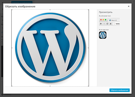The width and height of the screenshot is (135, 97).
Task: Click the 'As a browser icon' label
Action: tap(105, 16)
